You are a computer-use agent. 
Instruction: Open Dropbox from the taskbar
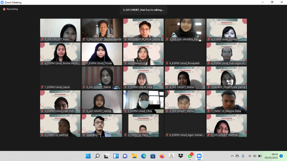point(180,156)
